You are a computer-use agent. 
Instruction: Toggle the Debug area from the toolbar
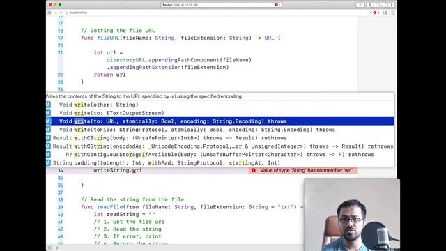(x=381, y=5)
